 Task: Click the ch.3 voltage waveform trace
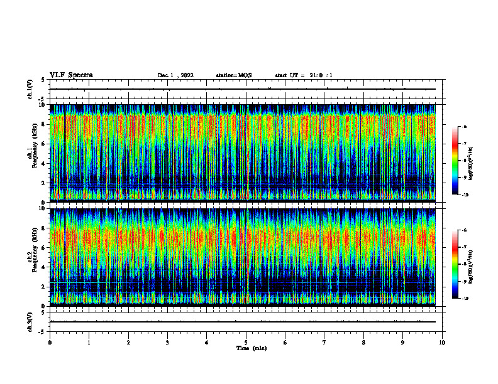[x=242, y=322]
